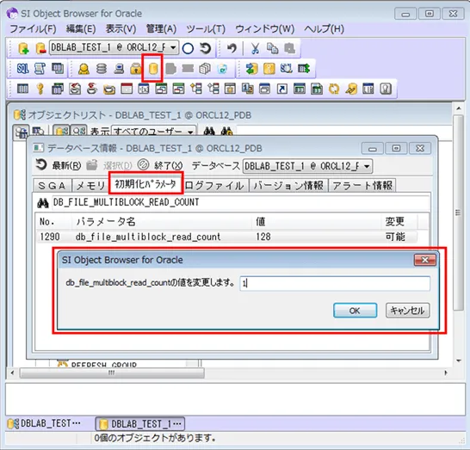Click the light bulb icon ending third toolbar
Viewport: 470px width, 450px height.
click(386, 89)
